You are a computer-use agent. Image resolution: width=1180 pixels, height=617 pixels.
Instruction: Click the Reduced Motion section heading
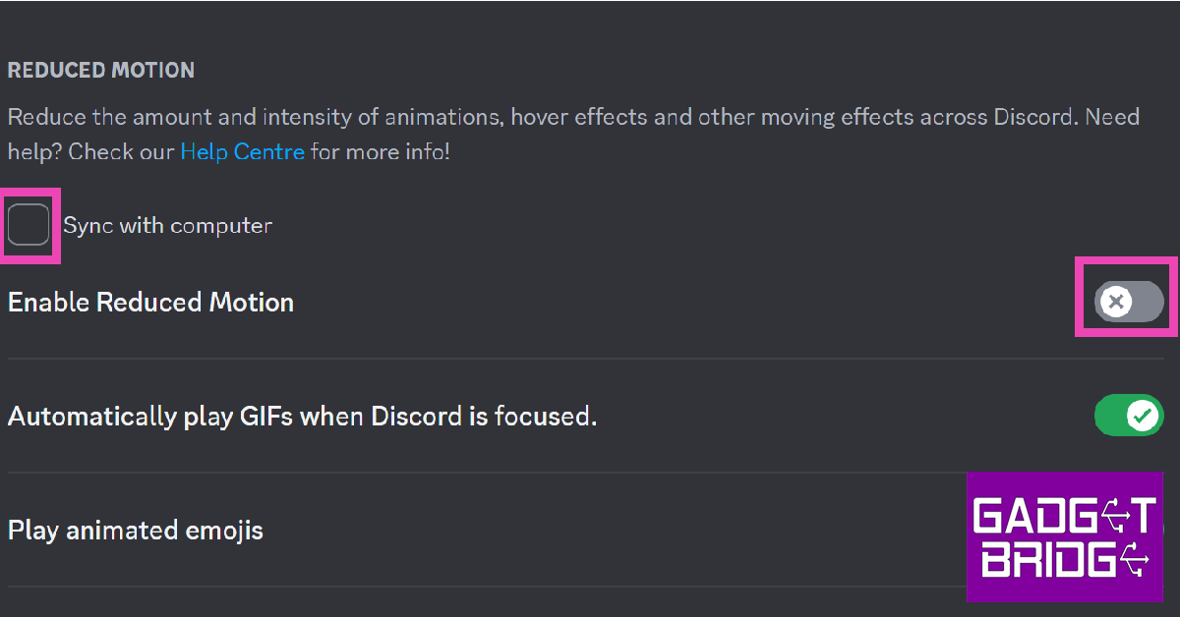(x=100, y=71)
